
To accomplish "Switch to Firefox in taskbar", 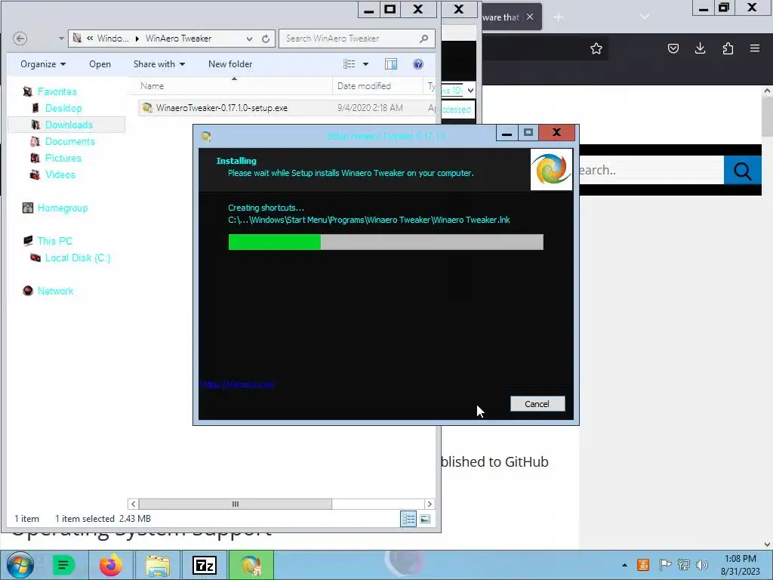I will [x=110, y=565].
